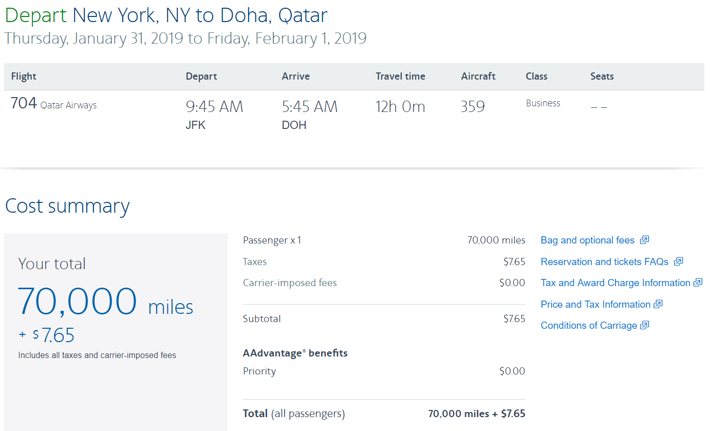Click the Flight column header

[24, 77]
